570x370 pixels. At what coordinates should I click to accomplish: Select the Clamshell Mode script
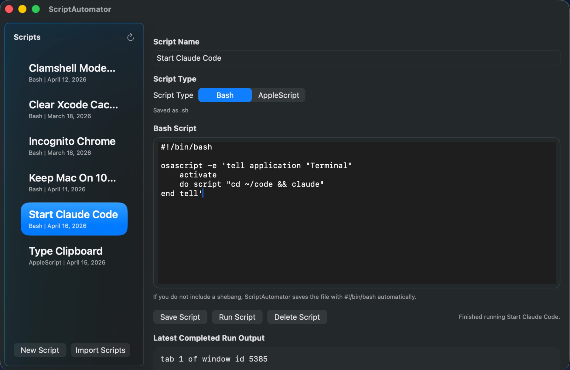pyautogui.click(x=74, y=73)
